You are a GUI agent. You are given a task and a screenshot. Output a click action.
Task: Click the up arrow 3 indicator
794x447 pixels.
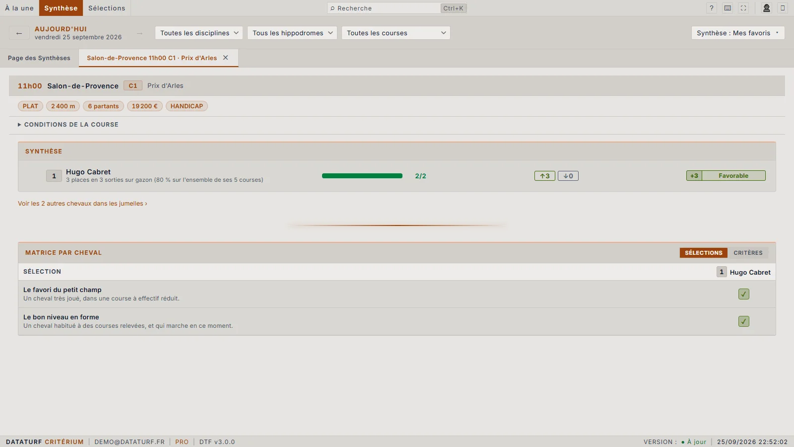point(545,176)
